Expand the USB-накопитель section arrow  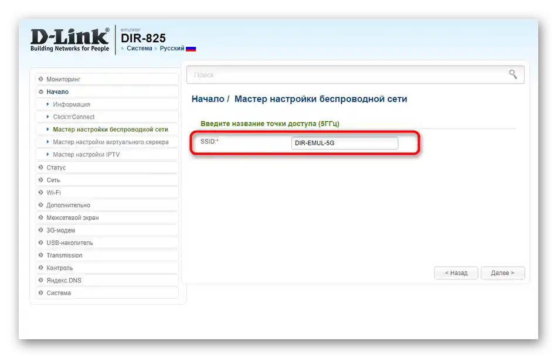tap(41, 243)
